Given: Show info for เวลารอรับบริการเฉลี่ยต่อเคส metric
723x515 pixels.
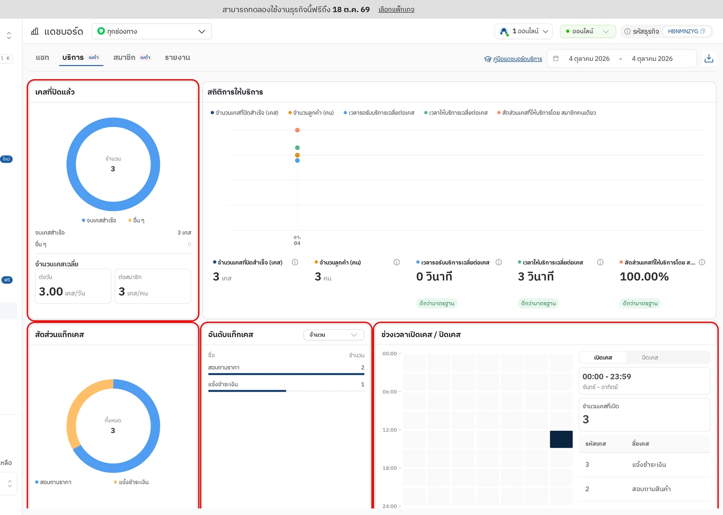Looking at the screenshot, I should pyautogui.click(x=498, y=262).
